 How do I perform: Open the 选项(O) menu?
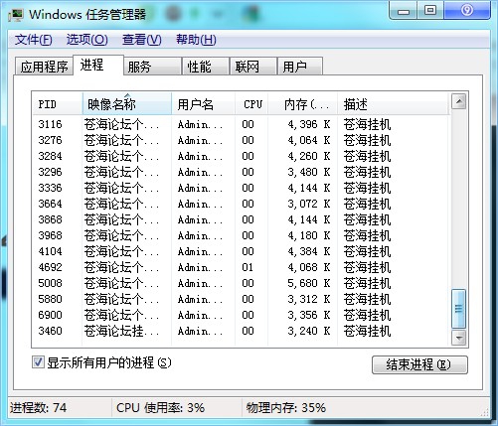pos(87,40)
